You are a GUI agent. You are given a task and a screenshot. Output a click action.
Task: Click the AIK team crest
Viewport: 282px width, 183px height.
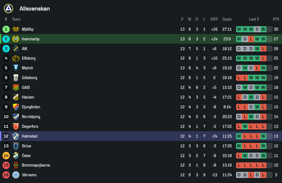pos(16,49)
